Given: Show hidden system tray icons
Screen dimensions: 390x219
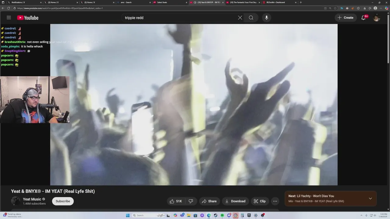Looking at the screenshot, I should [362, 215].
